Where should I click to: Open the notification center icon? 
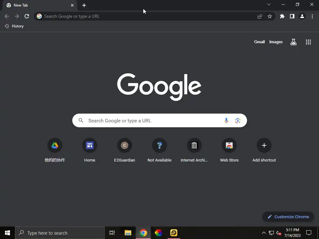(309, 233)
